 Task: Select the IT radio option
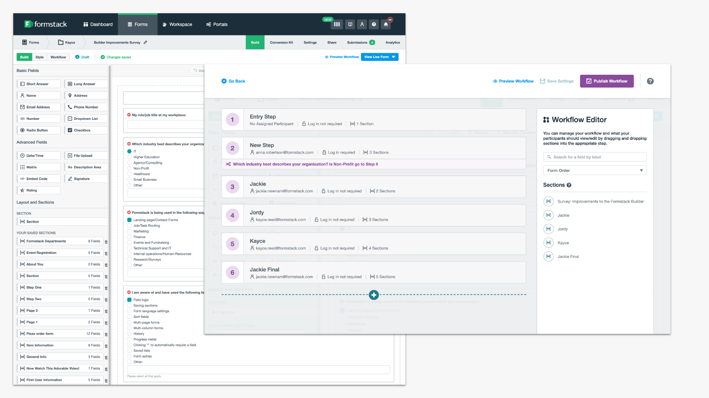(x=129, y=151)
